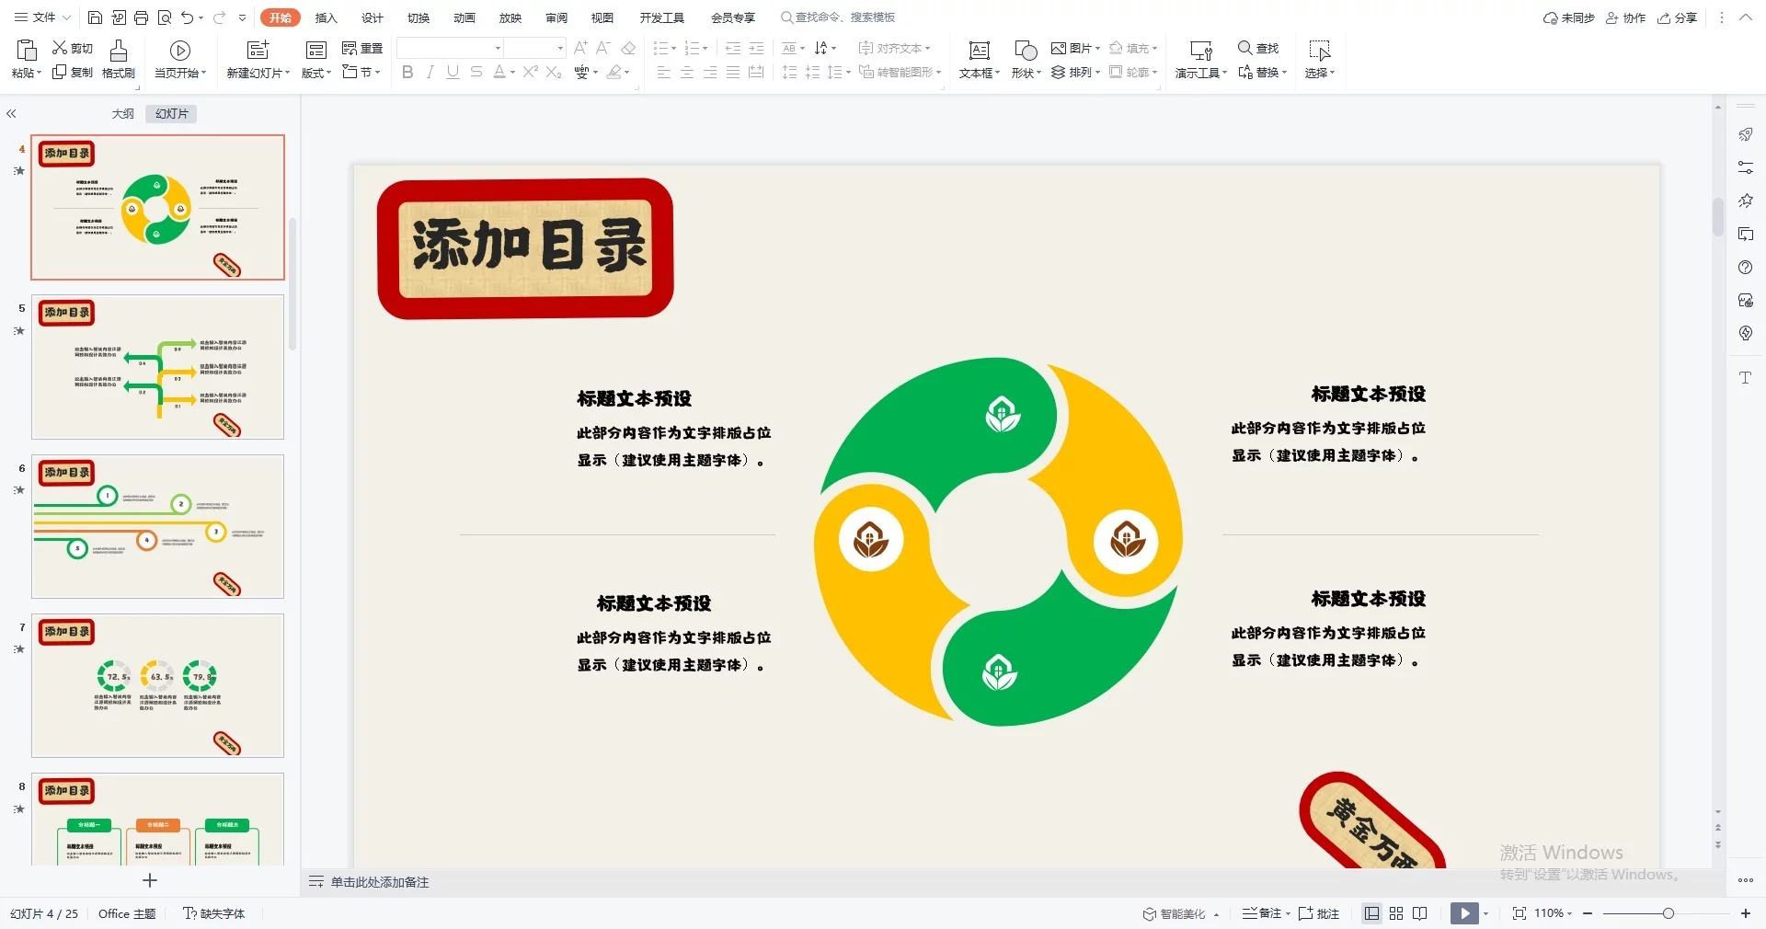Click the zoom slider handle
Viewport: 1766px width, 929px height.
tap(1668, 913)
